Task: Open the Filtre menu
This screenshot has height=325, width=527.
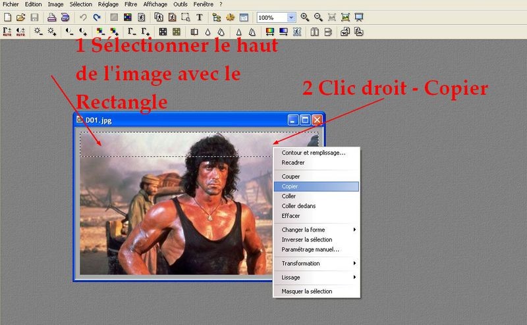Action: tap(130, 4)
